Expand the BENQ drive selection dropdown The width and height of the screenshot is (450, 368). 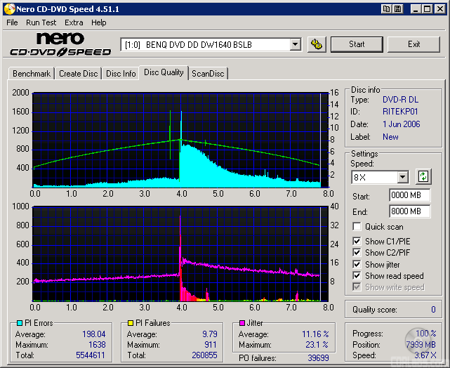pos(295,45)
